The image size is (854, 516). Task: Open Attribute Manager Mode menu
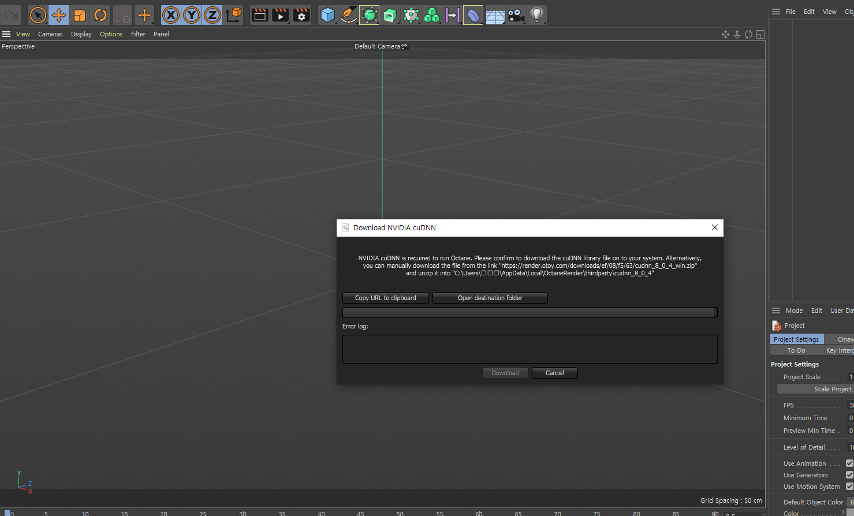click(x=795, y=311)
